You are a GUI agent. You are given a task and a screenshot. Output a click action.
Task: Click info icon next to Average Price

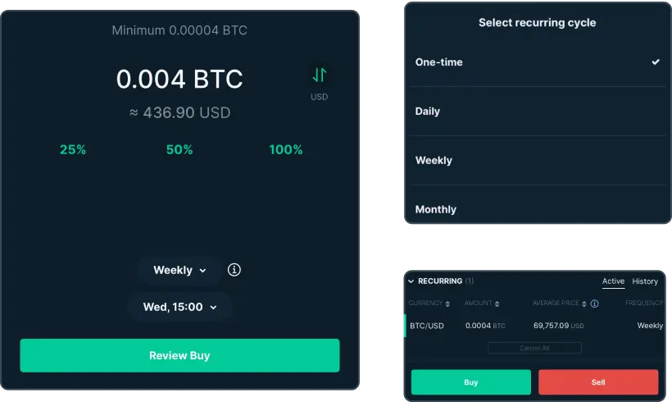(x=594, y=304)
